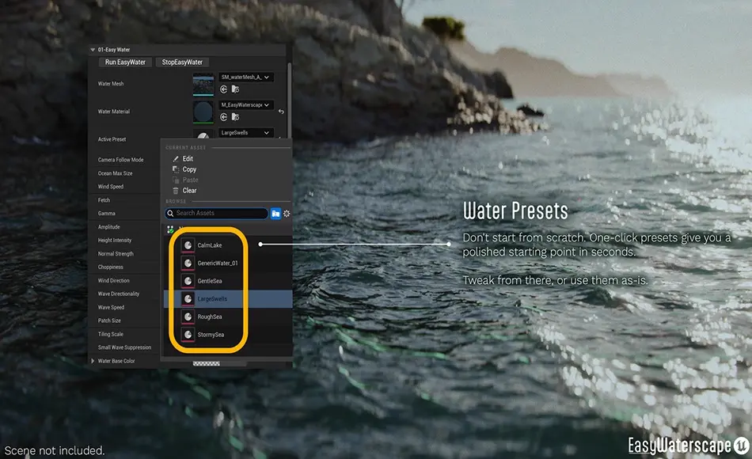This screenshot has width=752, height=459.
Task: Click the Wave Speed label
Action: point(111,307)
